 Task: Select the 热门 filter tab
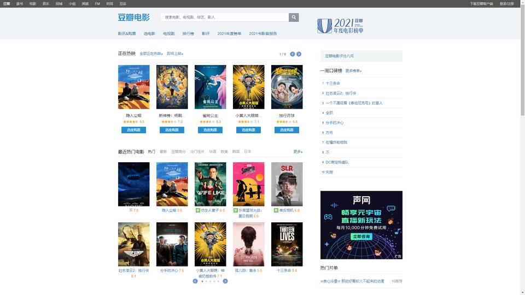[x=151, y=152]
